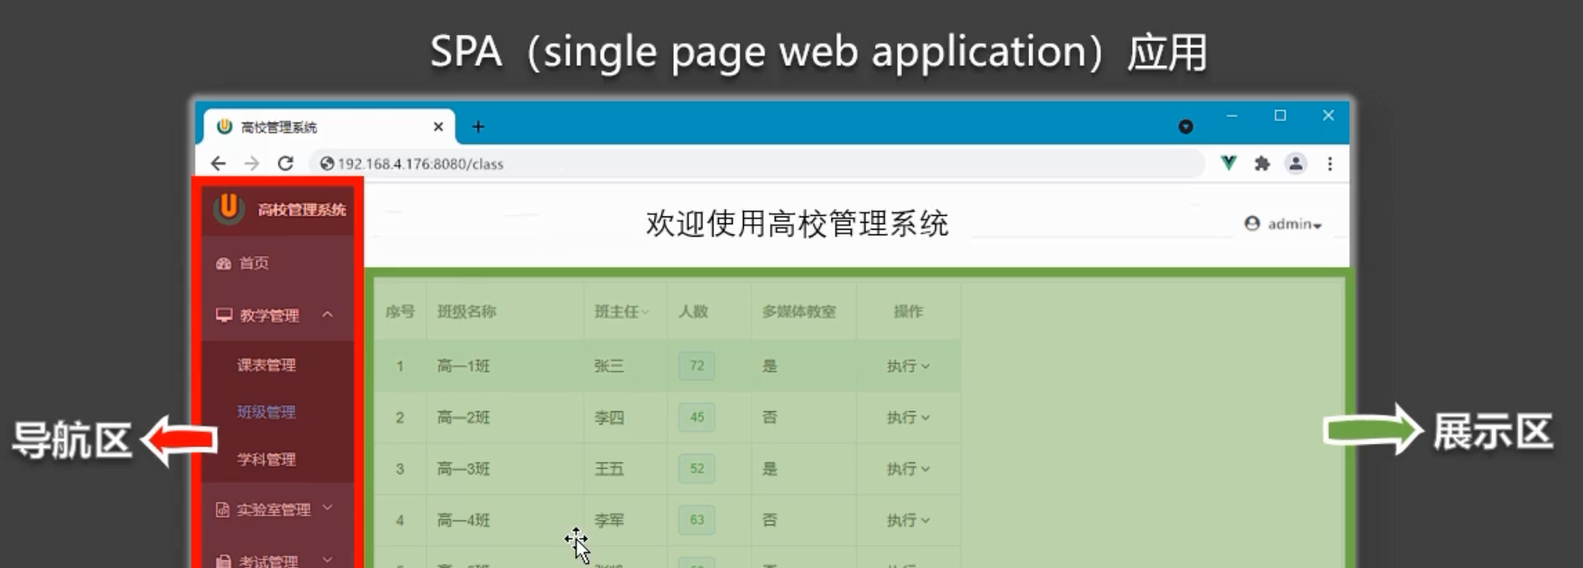Click the tab search dropdown circle icon

[1186, 126]
